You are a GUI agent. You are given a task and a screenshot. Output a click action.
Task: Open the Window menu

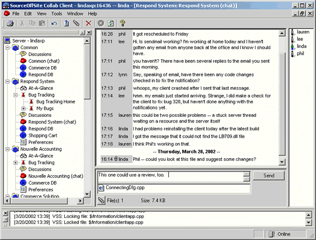click(x=75, y=14)
